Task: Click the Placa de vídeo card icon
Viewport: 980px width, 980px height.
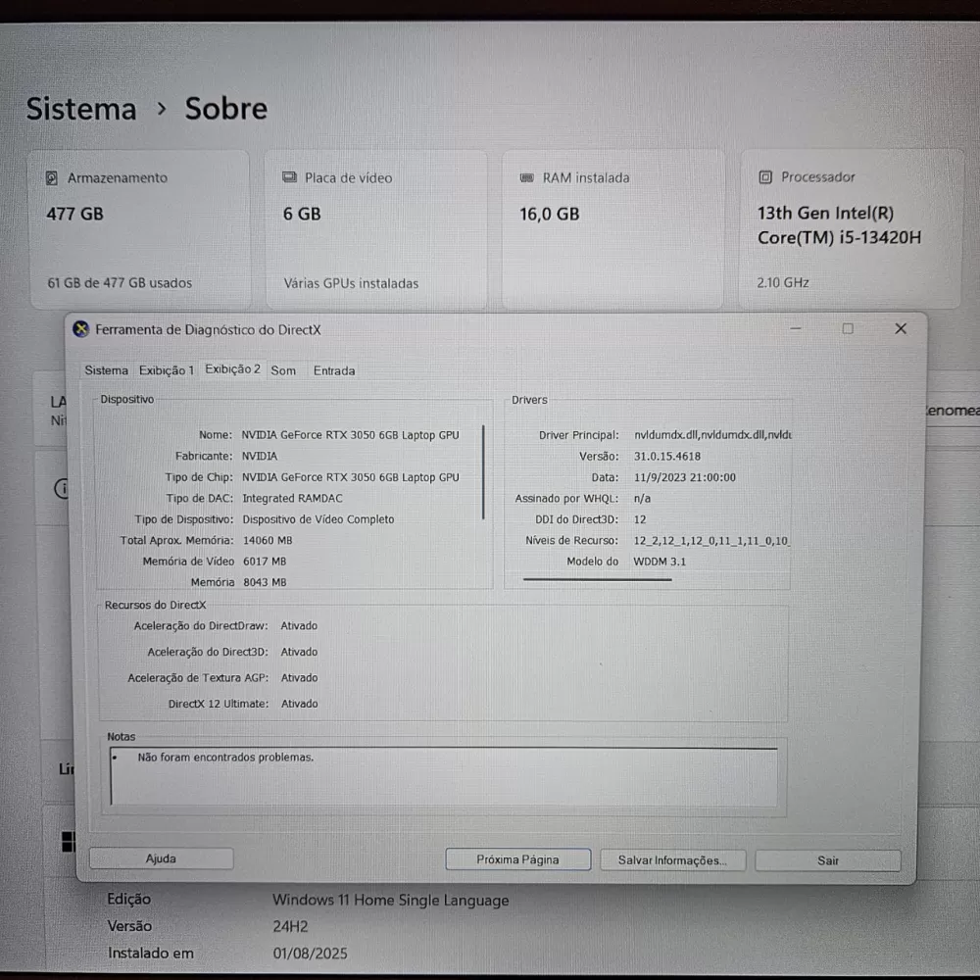Action: [x=289, y=177]
